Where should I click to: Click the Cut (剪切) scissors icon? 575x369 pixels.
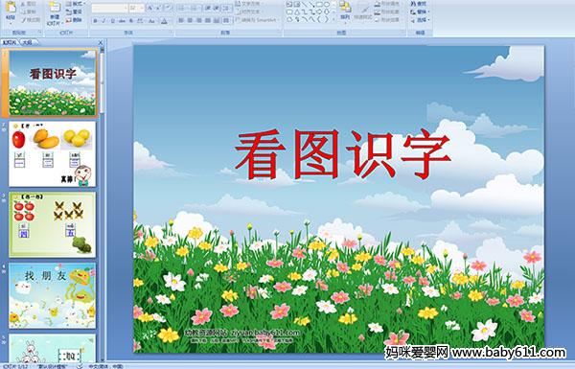pos(23,4)
